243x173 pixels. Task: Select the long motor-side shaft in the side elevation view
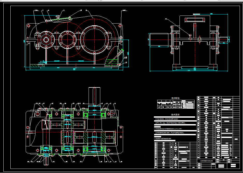point(159,40)
